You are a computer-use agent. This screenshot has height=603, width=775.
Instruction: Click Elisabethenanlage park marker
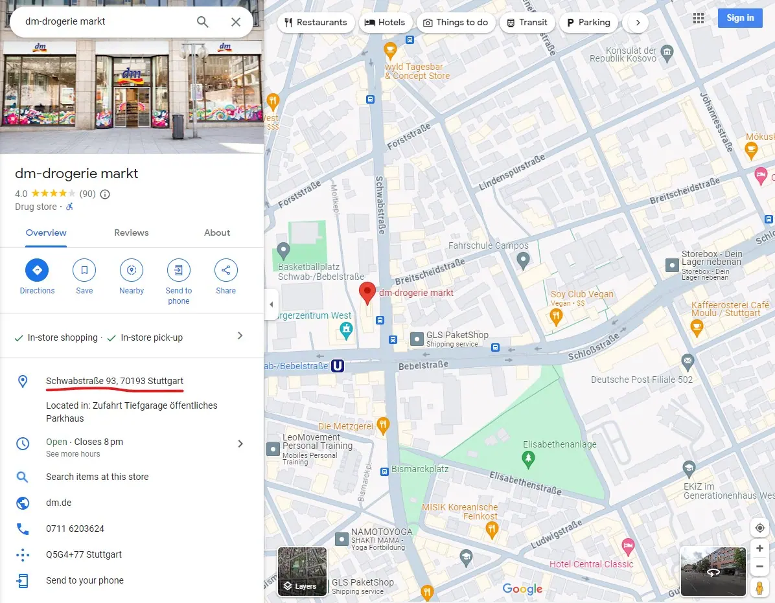pos(528,459)
